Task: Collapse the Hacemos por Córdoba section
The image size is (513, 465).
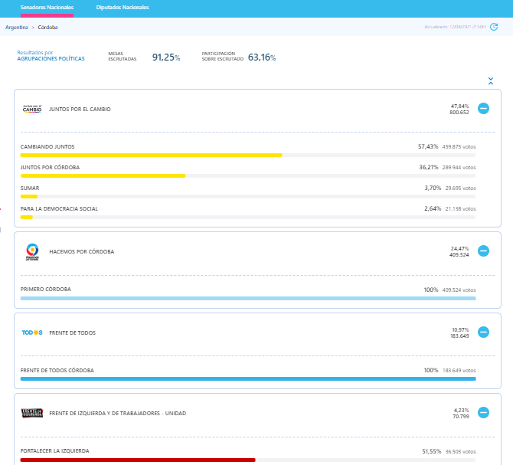Action: (x=483, y=251)
